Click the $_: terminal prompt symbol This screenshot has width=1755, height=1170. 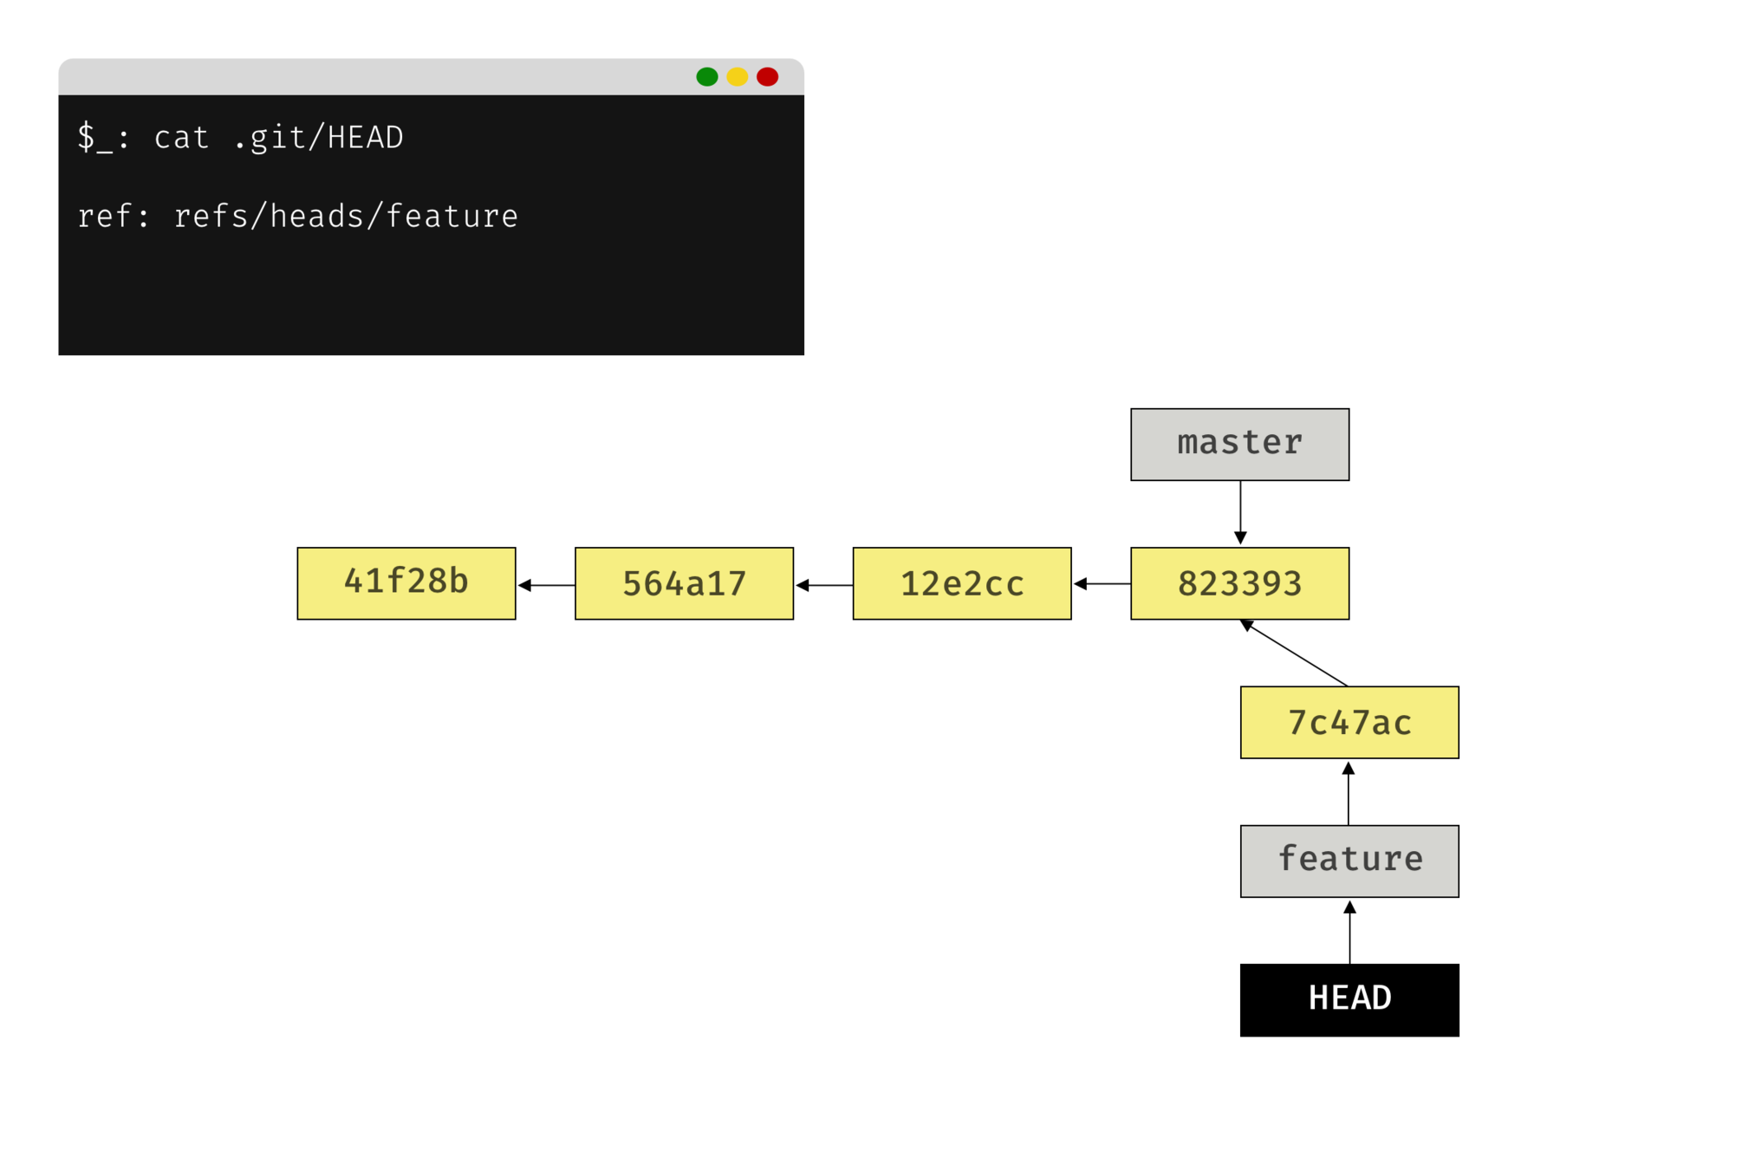tap(102, 138)
